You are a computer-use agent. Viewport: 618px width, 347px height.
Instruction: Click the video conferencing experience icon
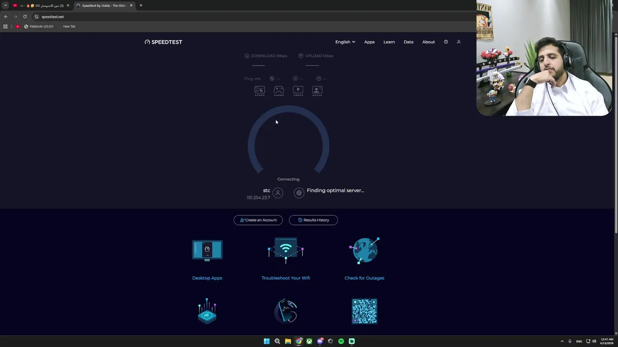click(317, 90)
